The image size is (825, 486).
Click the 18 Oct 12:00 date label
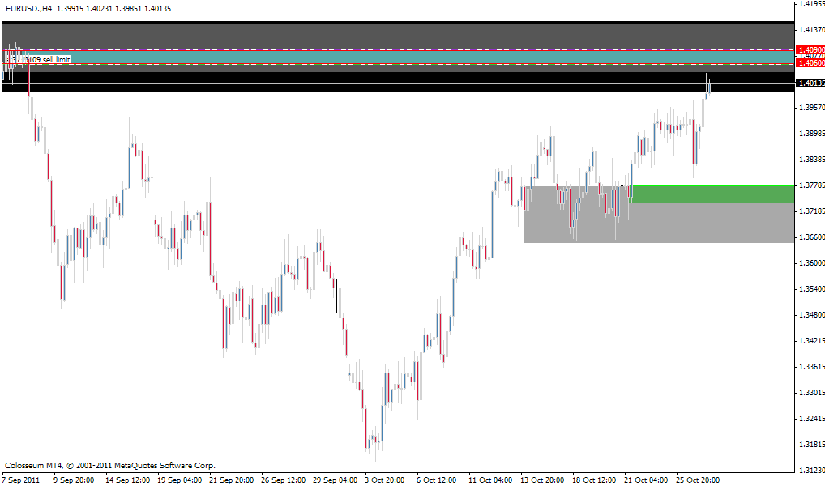click(594, 480)
